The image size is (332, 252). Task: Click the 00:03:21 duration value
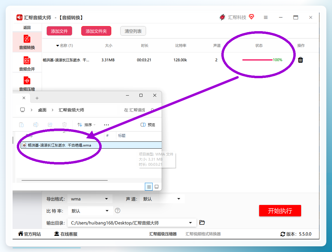(144, 60)
